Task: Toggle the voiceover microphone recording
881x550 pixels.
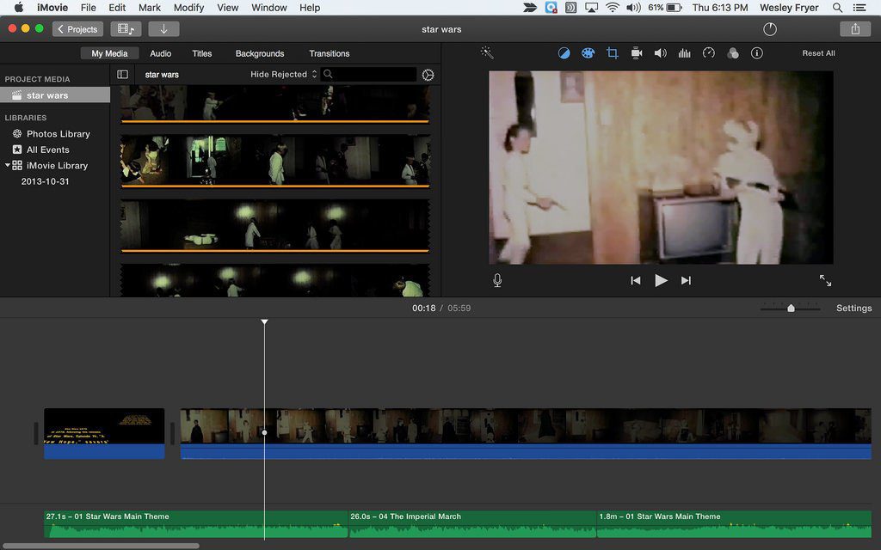Action: (x=497, y=280)
